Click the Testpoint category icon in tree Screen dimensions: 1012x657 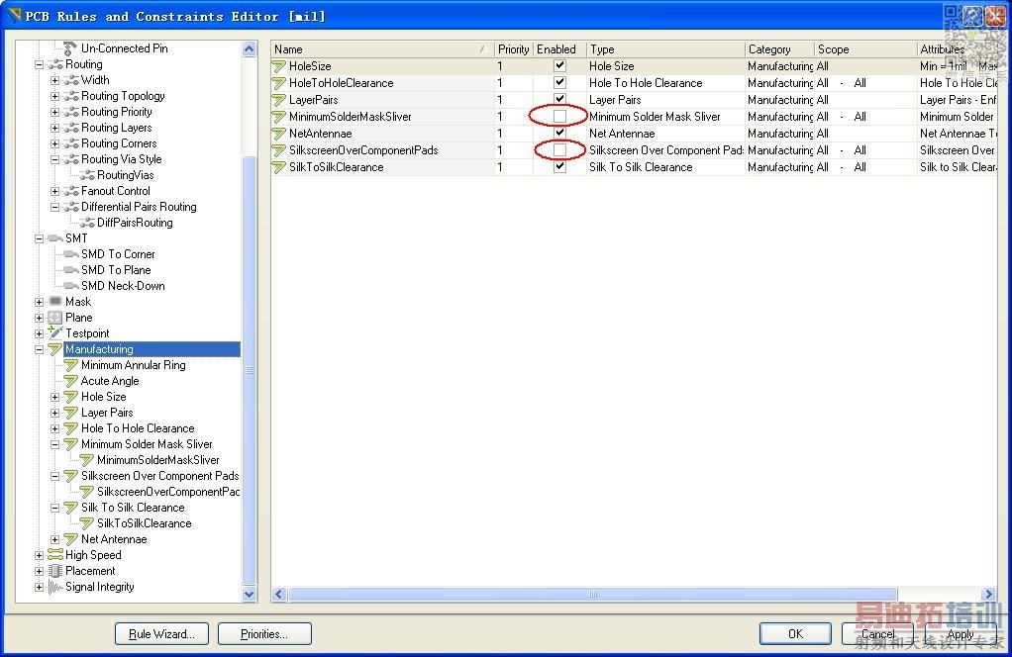[55, 332]
